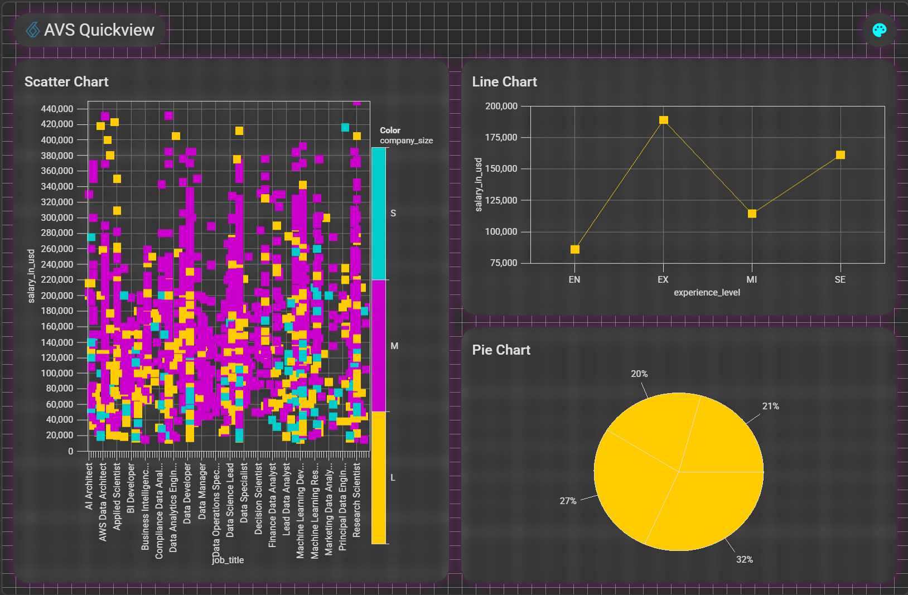This screenshot has height=595, width=908.
Task: Click the AVS Quickview title
Action: point(99,30)
